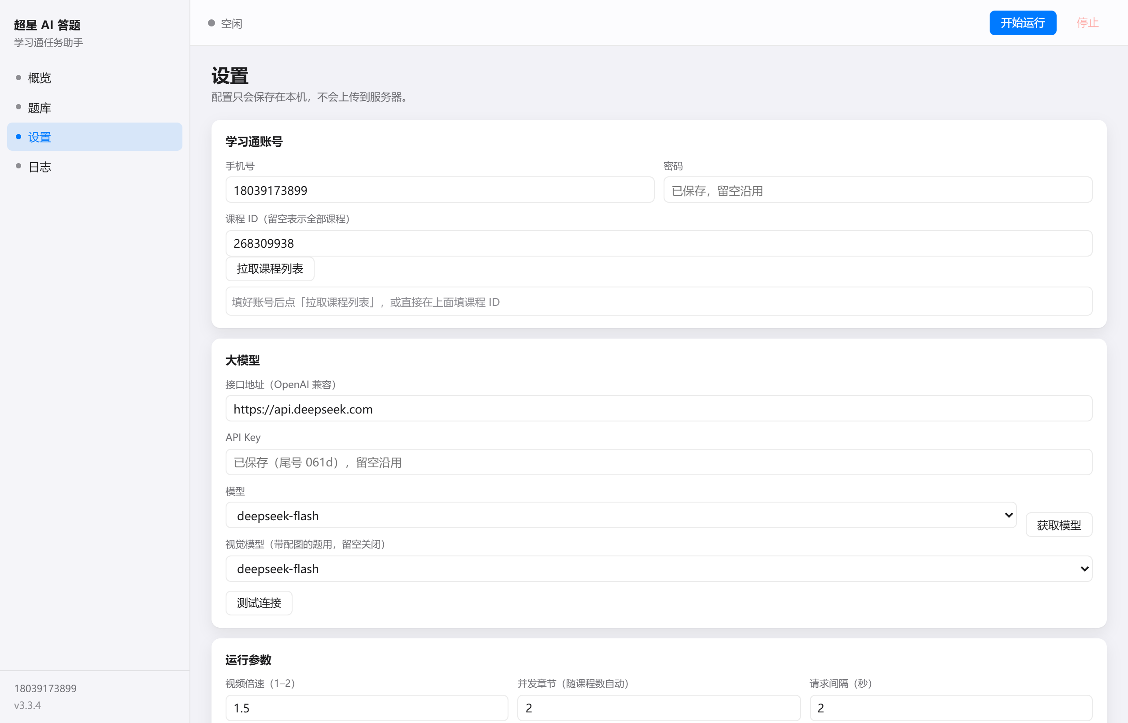Click the 设置 page heading
The image size is (1128, 723).
tap(230, 75)
